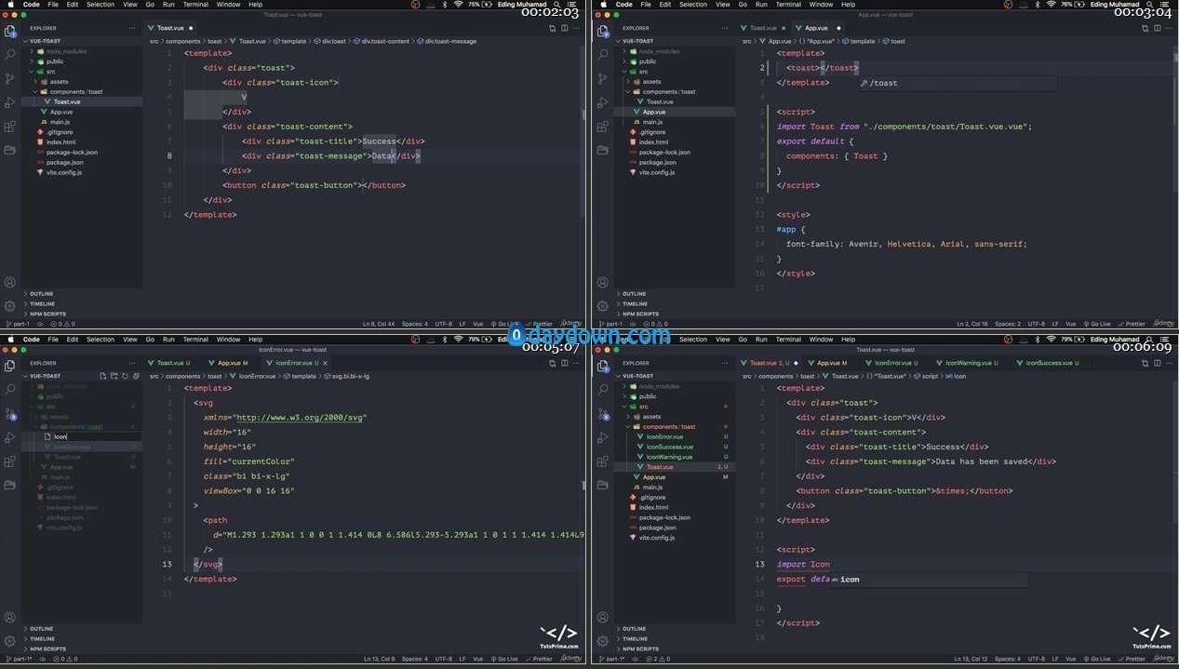Click New File icon in 00:05:07 explorer
Image resolution: width=1179 pixels, height=669 pixels.
(x=101, y=376)
